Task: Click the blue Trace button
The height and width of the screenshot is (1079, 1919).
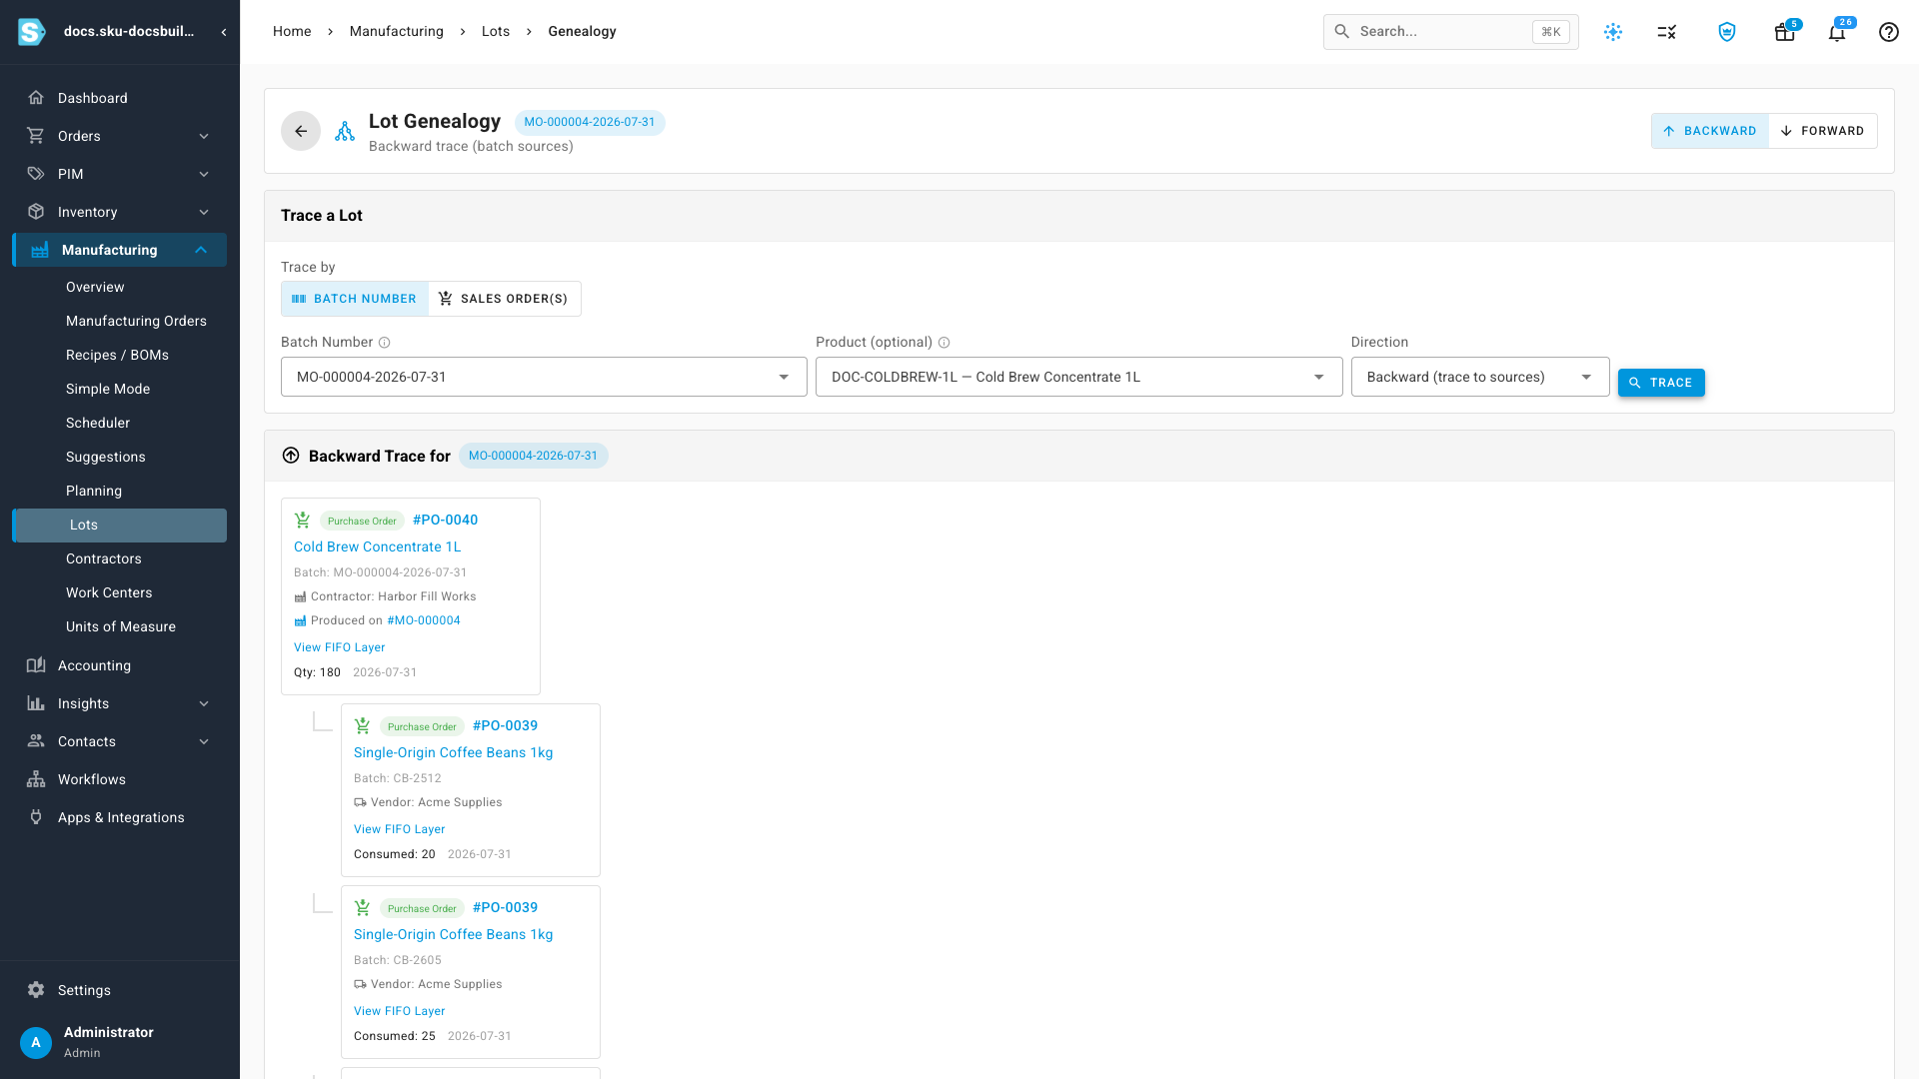Action: pyautogui.click(x=1661, y=383)
